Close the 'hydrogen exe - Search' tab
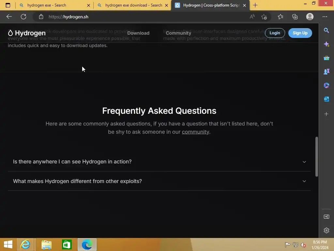Screen dimensions: 334x251 89,5
